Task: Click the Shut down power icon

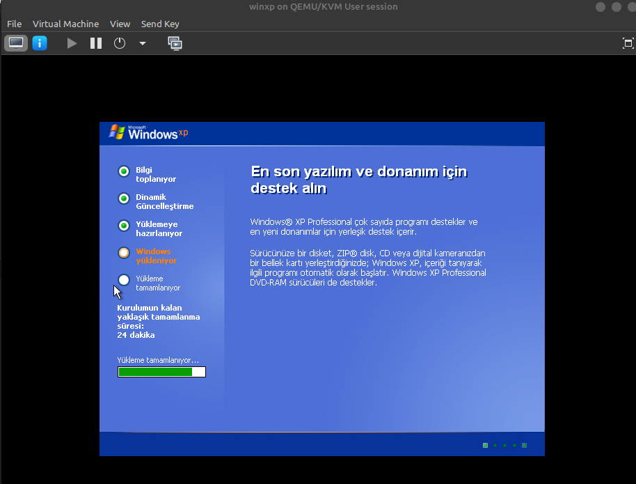Action: point(119,43)
